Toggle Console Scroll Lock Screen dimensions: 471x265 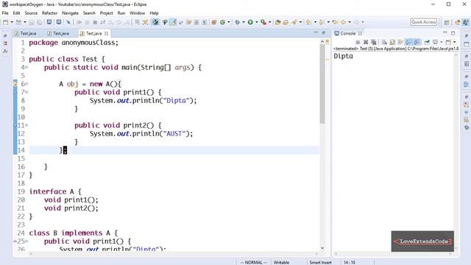392,42
